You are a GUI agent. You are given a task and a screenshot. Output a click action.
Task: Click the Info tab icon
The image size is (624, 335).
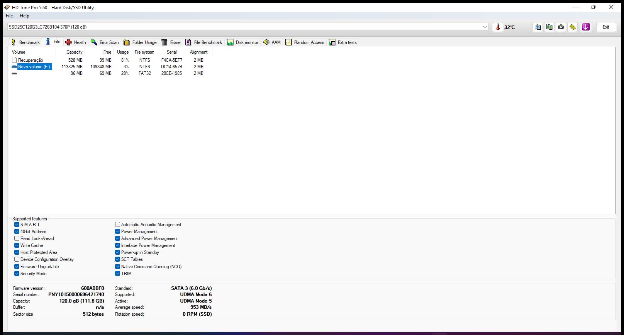pos(48,42)
